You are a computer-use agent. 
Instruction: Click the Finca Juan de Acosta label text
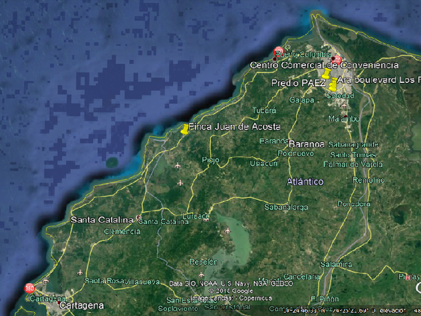[x=235, y=126]
